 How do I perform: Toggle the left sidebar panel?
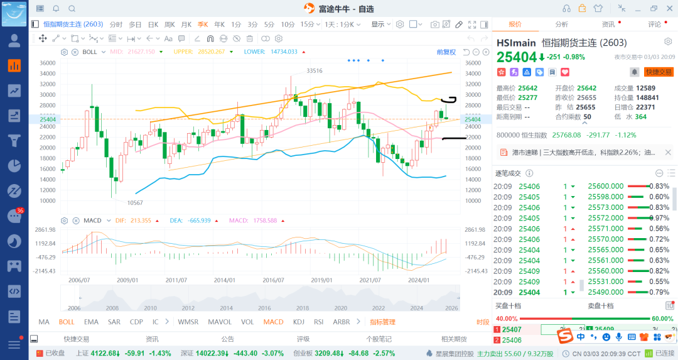click(x=36, y=25)
